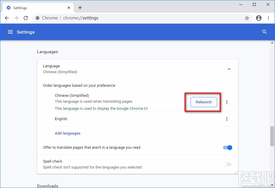Disable offer to translate pages toggle
The image size is (275, 188).
click(227, 148)
